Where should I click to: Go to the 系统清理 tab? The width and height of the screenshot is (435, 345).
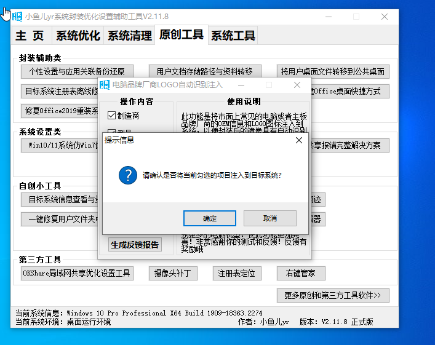129,36
